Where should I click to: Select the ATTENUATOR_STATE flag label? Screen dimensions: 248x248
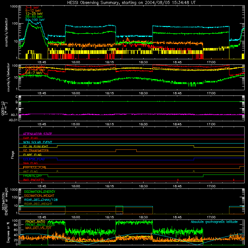point(38,134)
